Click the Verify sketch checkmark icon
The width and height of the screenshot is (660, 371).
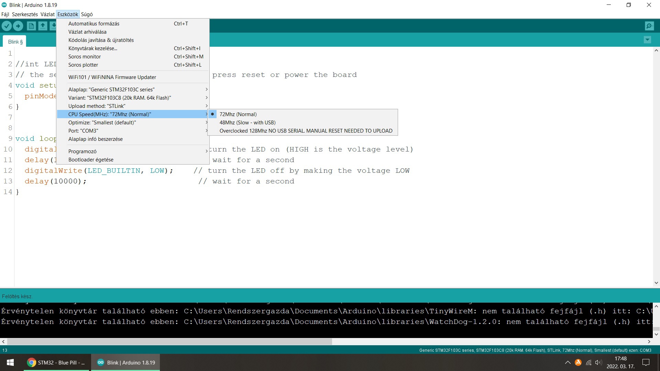[7, 26]
